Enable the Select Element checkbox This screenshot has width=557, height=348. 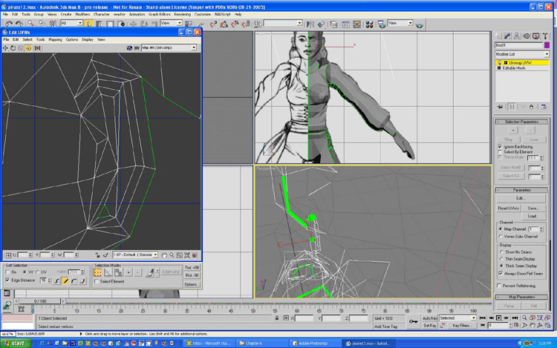coord(97,281)
